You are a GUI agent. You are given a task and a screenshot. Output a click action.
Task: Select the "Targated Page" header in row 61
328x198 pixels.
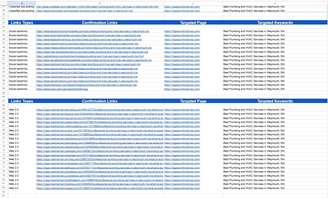(x=193, y=101)
